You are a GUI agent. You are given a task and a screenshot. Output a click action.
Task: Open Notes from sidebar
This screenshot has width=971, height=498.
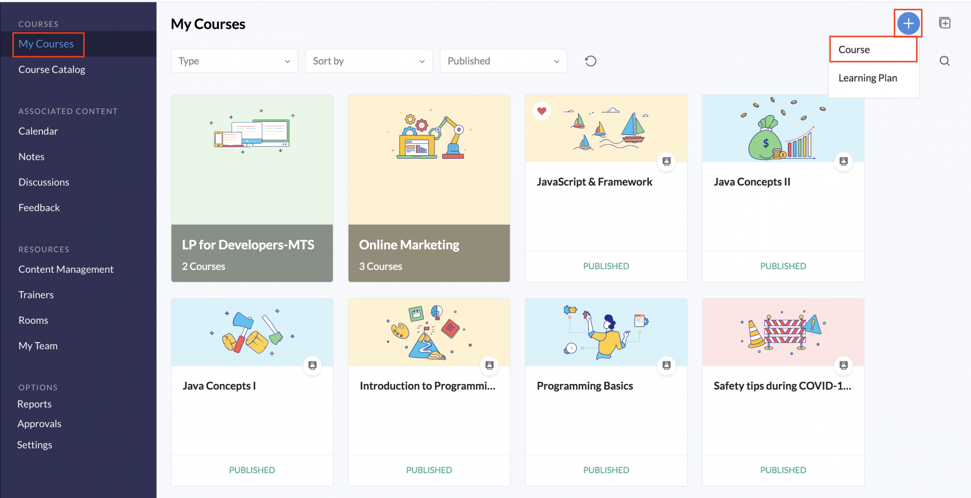click(x=32, y=157)
